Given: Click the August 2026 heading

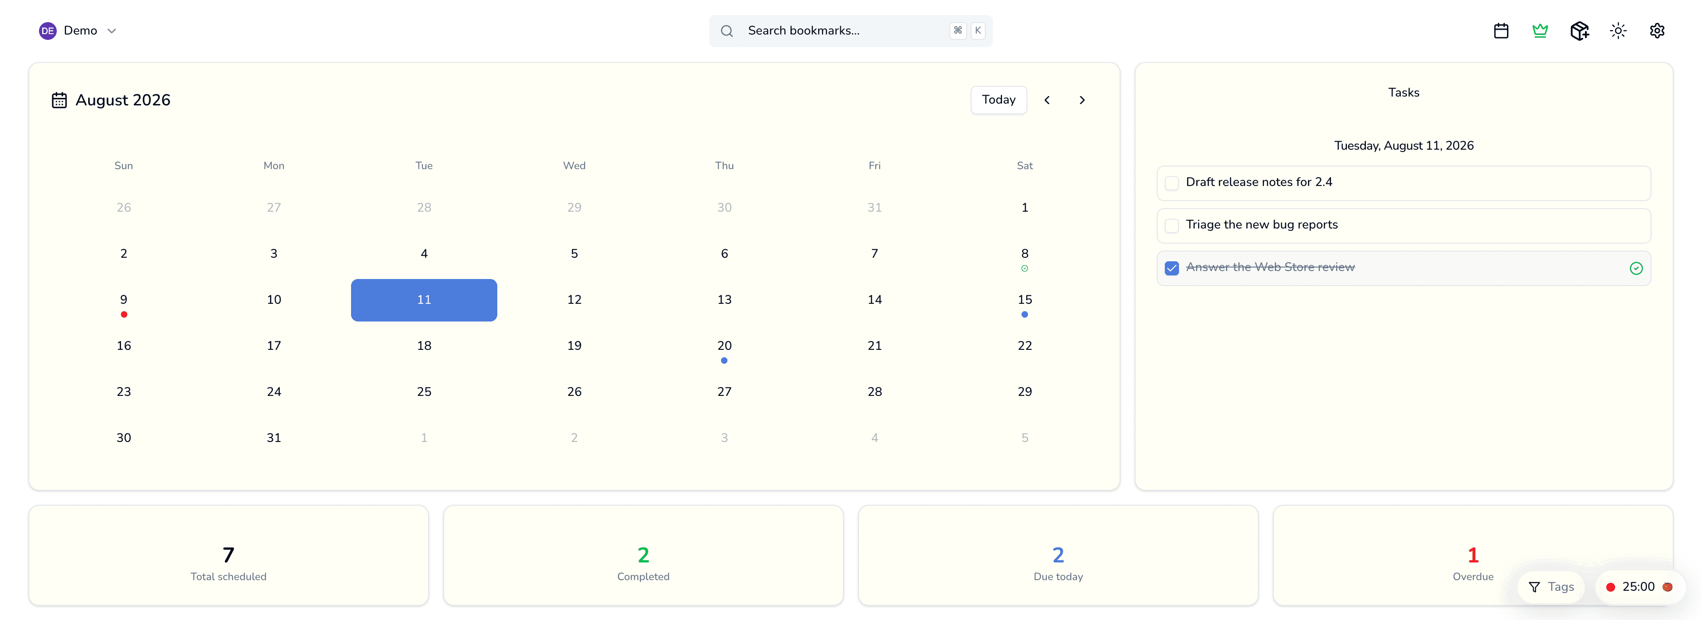Looking at the screenshot, I should click(x=123, y=101).
